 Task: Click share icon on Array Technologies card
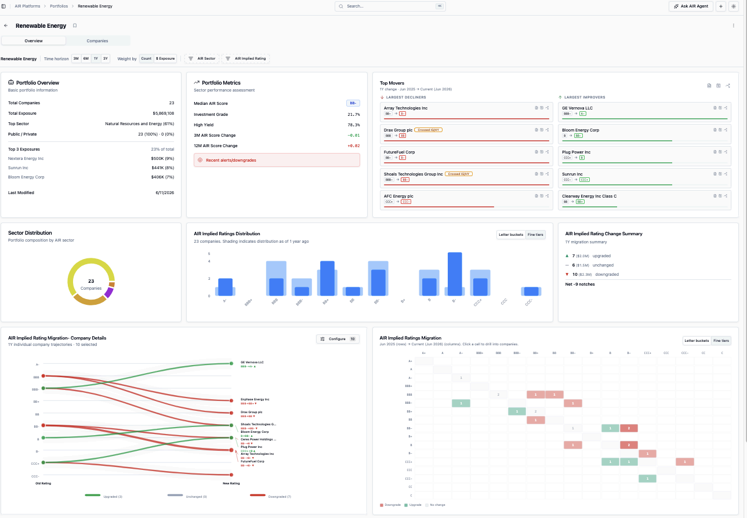(x=547, y=108)
